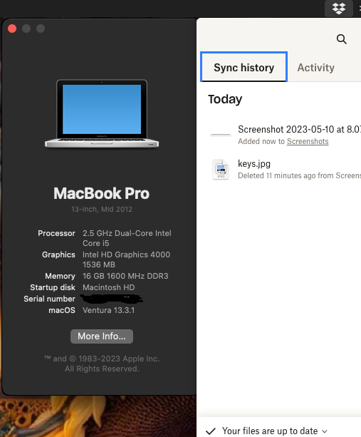Open the Screenshots folder link

[x=308, y=141]
